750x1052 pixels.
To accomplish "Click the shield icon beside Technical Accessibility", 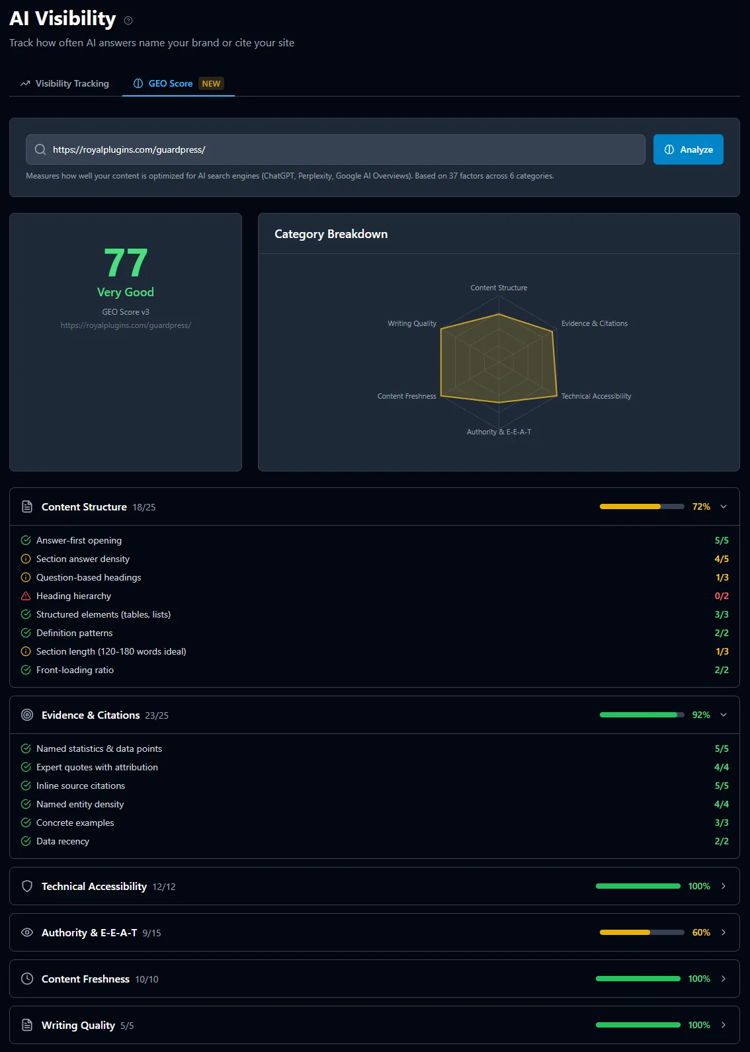I will pyautogui.click(x=27, y=886).
